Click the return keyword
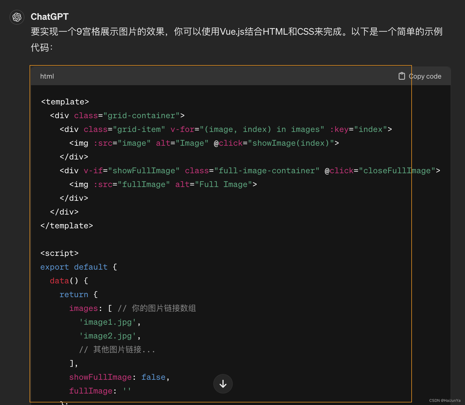This screenshot has width=465, height=405. point(74,295)
